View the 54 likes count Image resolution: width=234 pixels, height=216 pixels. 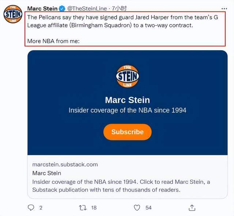[148, 208]
